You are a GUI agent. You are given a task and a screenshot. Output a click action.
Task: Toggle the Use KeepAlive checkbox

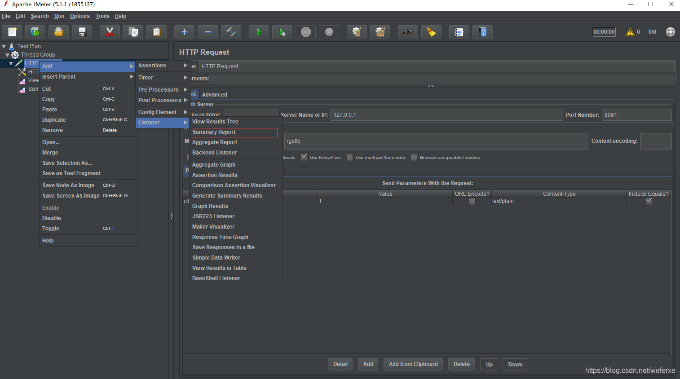click(x=304, y=157)
